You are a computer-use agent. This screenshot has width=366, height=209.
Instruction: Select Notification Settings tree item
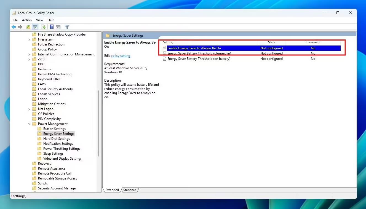tap(58, 144)
